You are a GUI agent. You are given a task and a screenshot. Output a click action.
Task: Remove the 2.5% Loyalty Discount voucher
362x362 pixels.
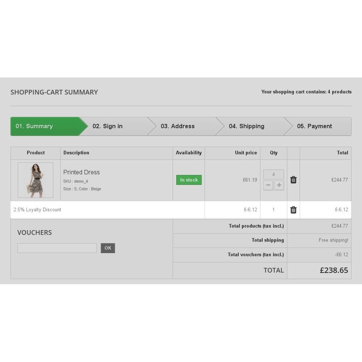(293, 210)
